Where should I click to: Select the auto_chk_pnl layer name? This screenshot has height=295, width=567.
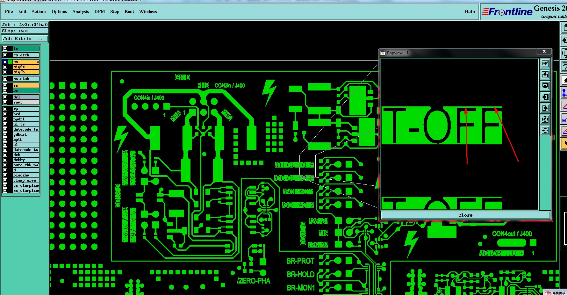(26, 165)
